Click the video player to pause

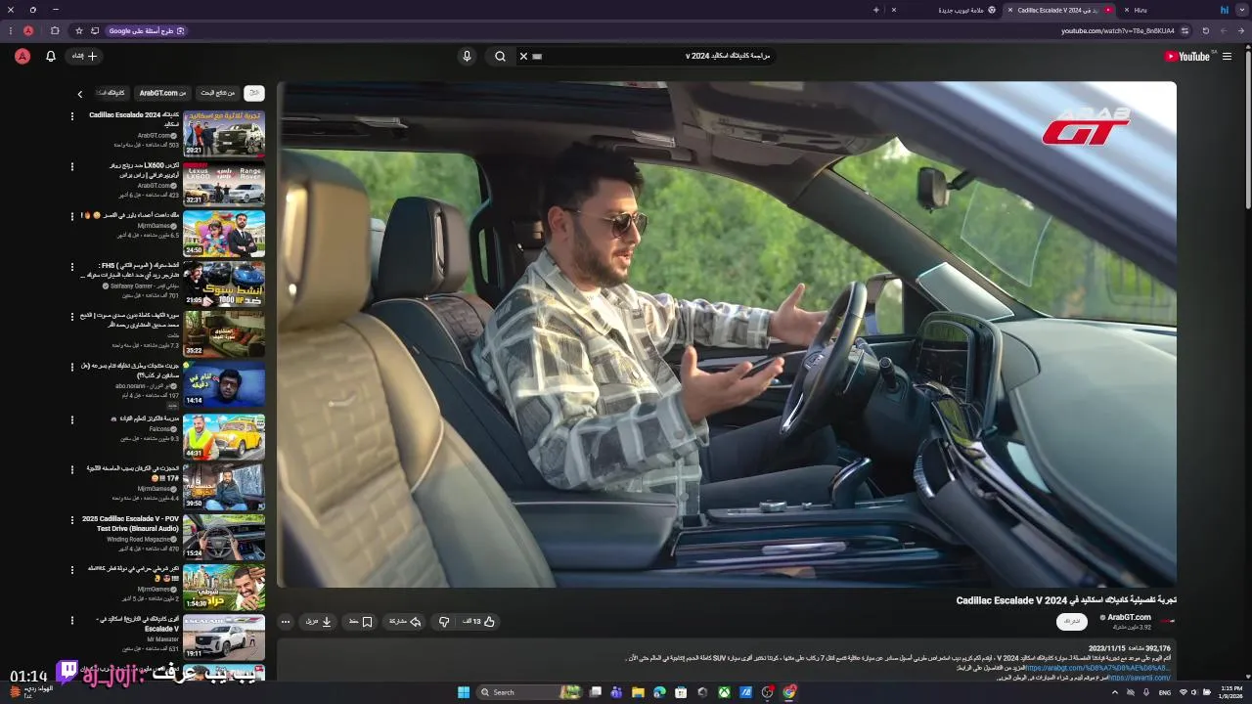click(727, 334)
